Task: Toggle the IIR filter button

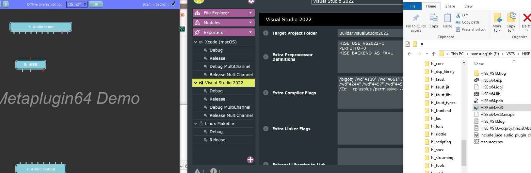Action: click(96, 4)
